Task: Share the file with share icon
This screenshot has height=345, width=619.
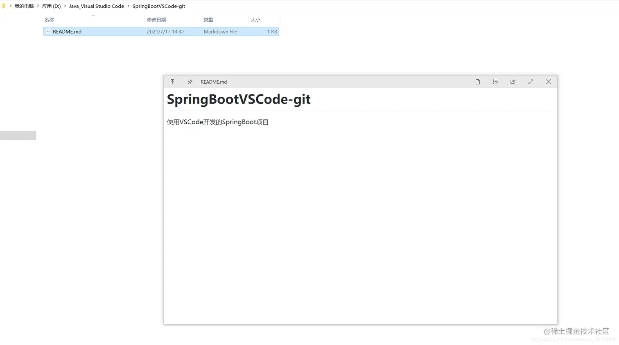Action: [513, 82]
